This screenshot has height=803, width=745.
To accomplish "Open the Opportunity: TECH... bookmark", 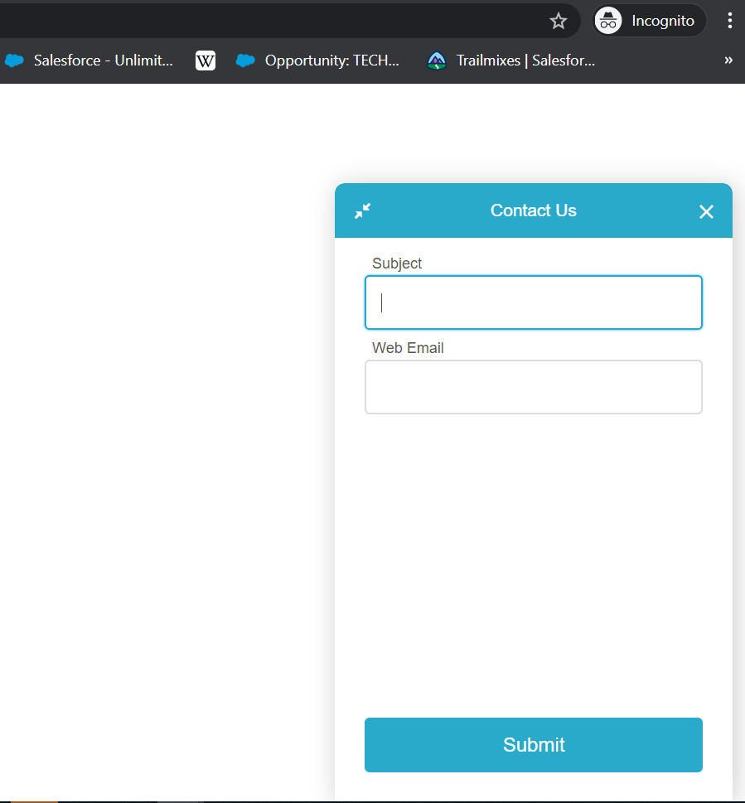I will click(x=317, y=60).
